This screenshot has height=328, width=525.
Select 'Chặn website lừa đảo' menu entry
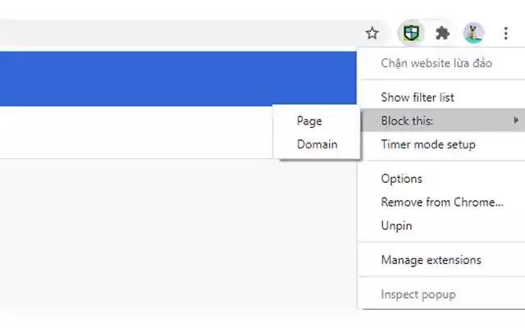pos(436,63)
